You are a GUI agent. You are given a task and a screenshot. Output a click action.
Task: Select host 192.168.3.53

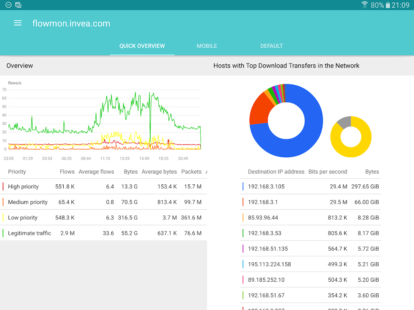point(265,233)
